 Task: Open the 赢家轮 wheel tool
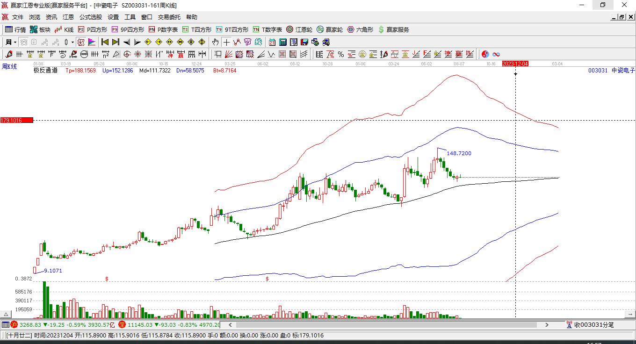point(330,29)
